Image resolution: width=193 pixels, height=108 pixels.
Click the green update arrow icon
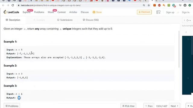pyautogui.click(x=190, y=5)
